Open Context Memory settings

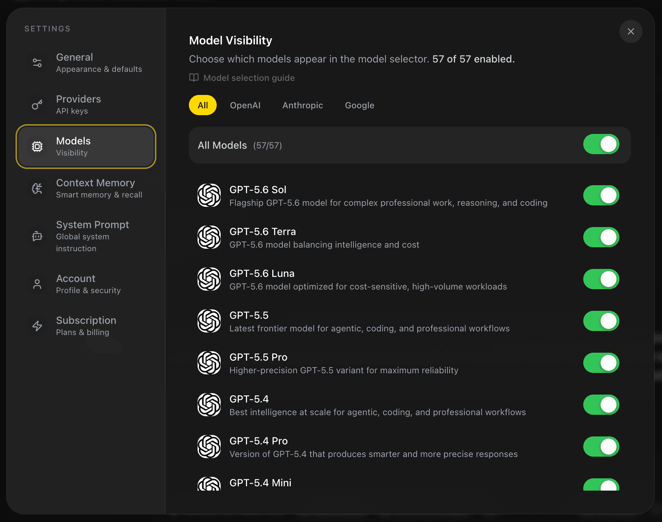[86, 188]
